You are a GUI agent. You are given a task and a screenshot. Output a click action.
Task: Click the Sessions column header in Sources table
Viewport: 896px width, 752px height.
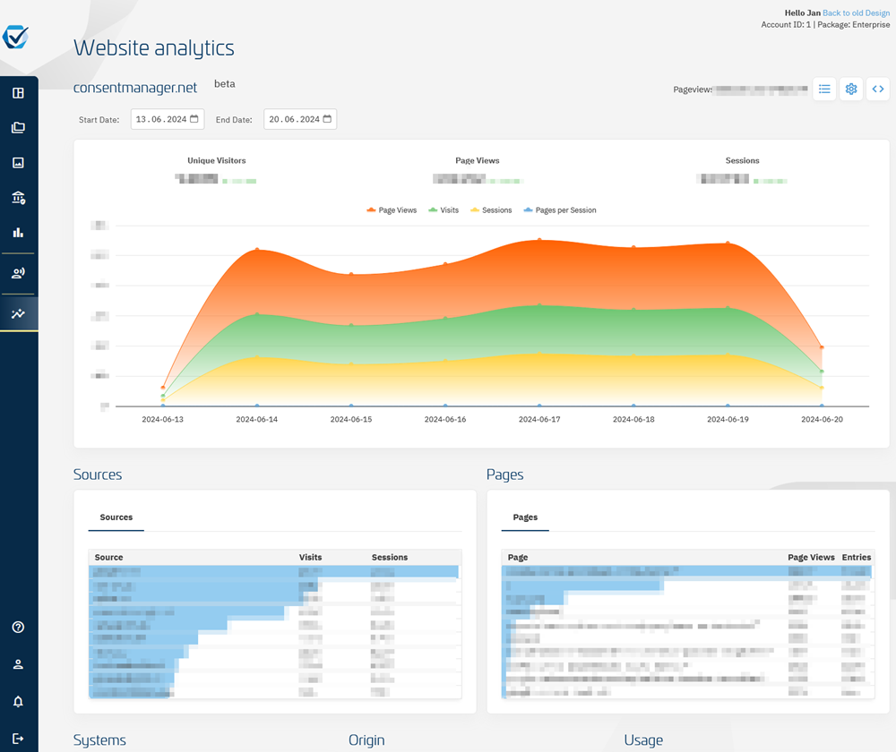click(x=390, y=558)
